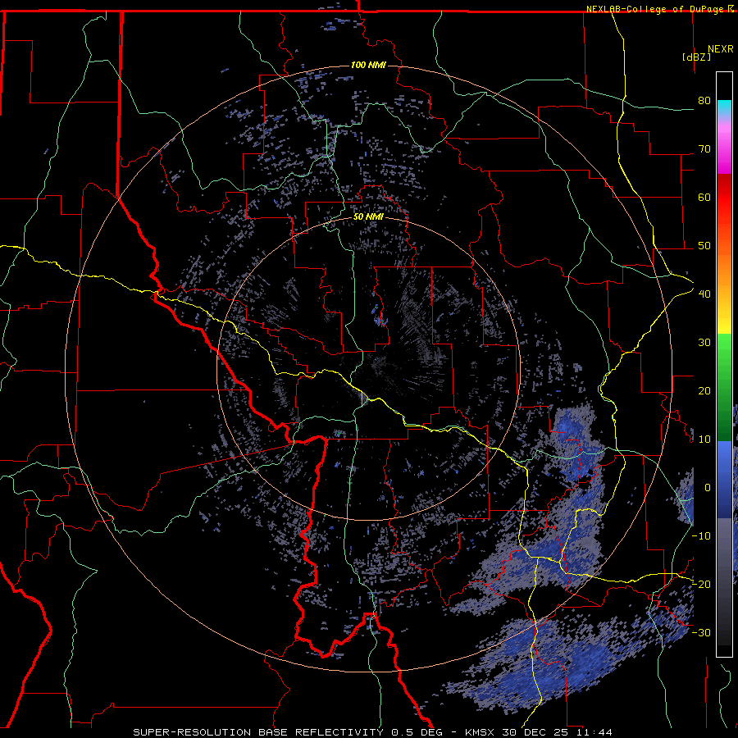Screen dimensions: 738x738
Task: Click the 10 value on the dBZ scale
Action: click(x=704, y=440)
